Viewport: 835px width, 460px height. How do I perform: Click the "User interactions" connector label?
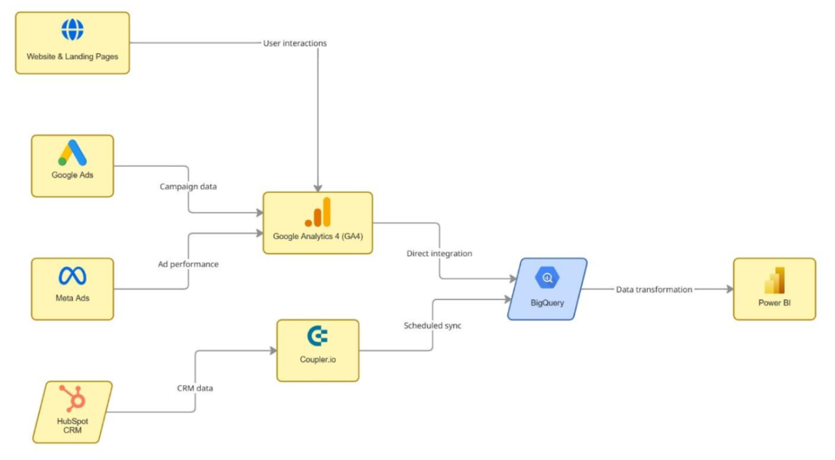[x=295, y=43]
